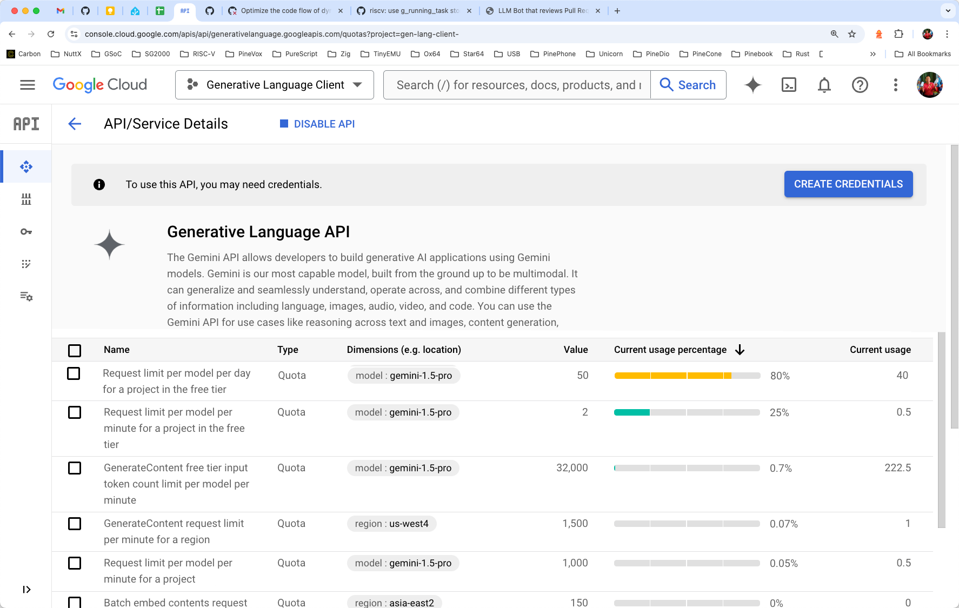Open the help question mark icon
959x608 pixels.
coord(860,85)
